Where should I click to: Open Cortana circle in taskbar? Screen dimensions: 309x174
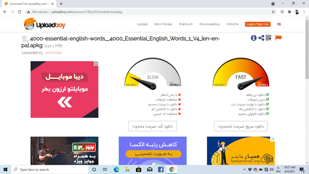click(94, 169)
